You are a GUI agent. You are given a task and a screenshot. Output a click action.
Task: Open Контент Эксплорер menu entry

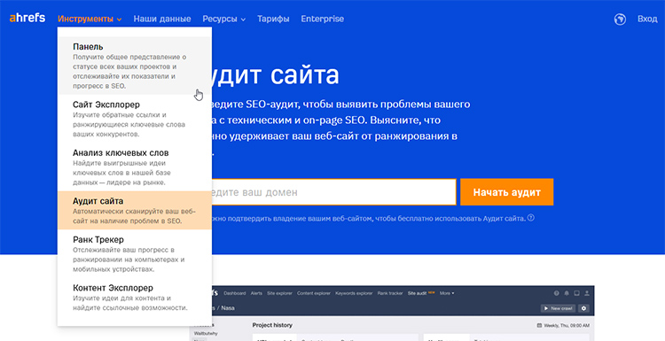[135, 298]
